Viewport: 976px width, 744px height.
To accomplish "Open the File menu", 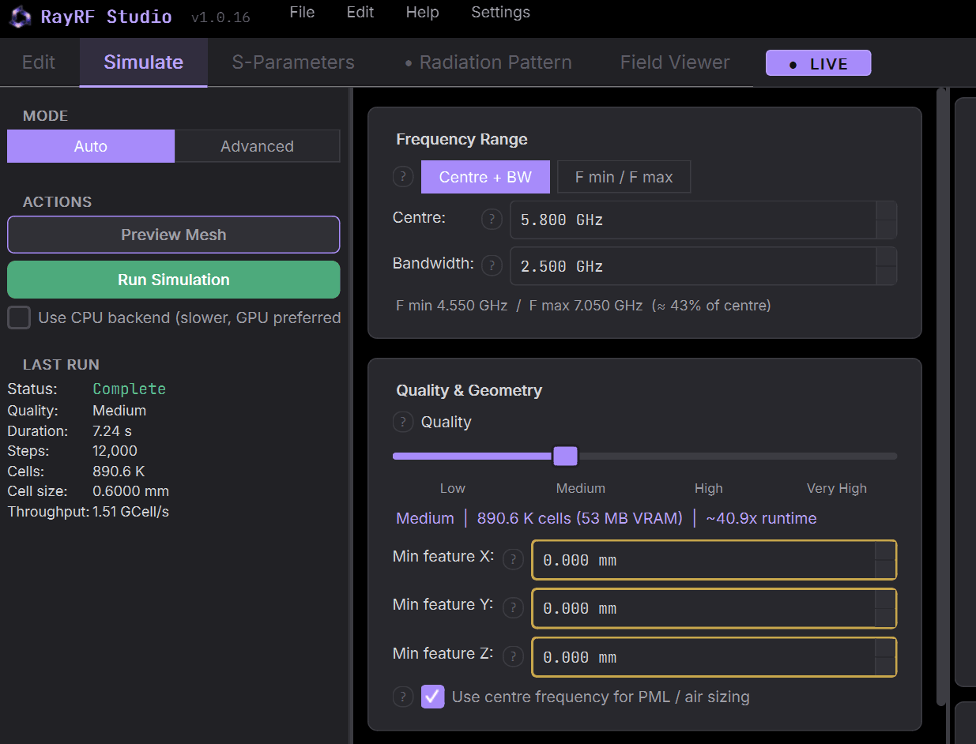I will (302, 12).
